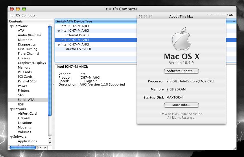Click Software Update button in About This Mac
Screen dimensions: 244x157
181,71
